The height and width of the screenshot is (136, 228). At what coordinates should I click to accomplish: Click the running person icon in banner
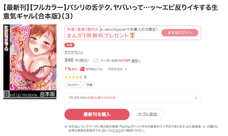coord(101,29)
